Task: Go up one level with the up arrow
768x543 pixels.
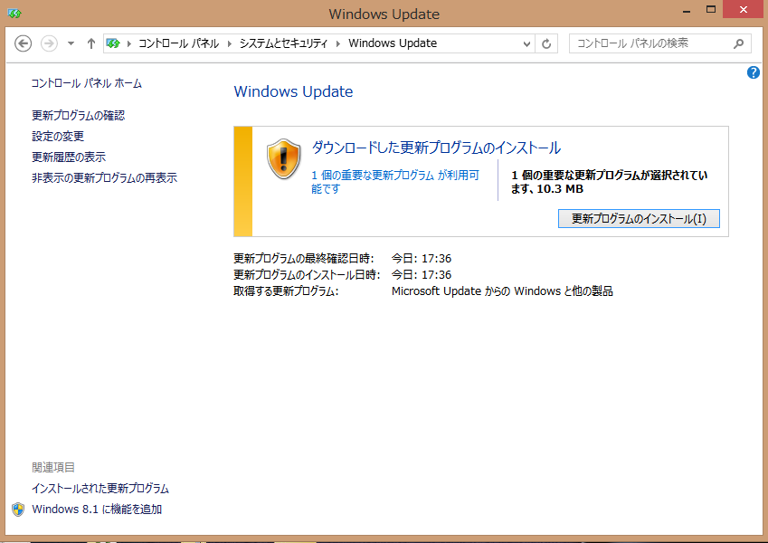Action: [x=91, y=43]
